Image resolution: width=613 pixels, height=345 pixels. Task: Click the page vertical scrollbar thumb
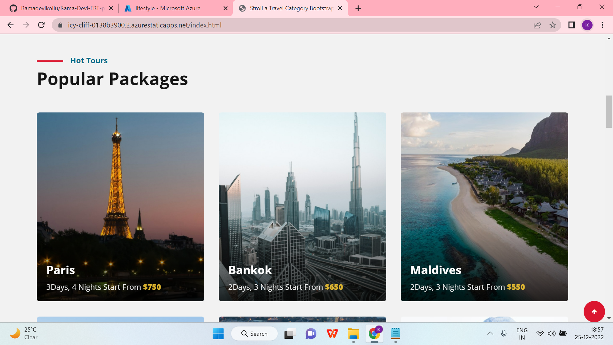coord(609,111)
